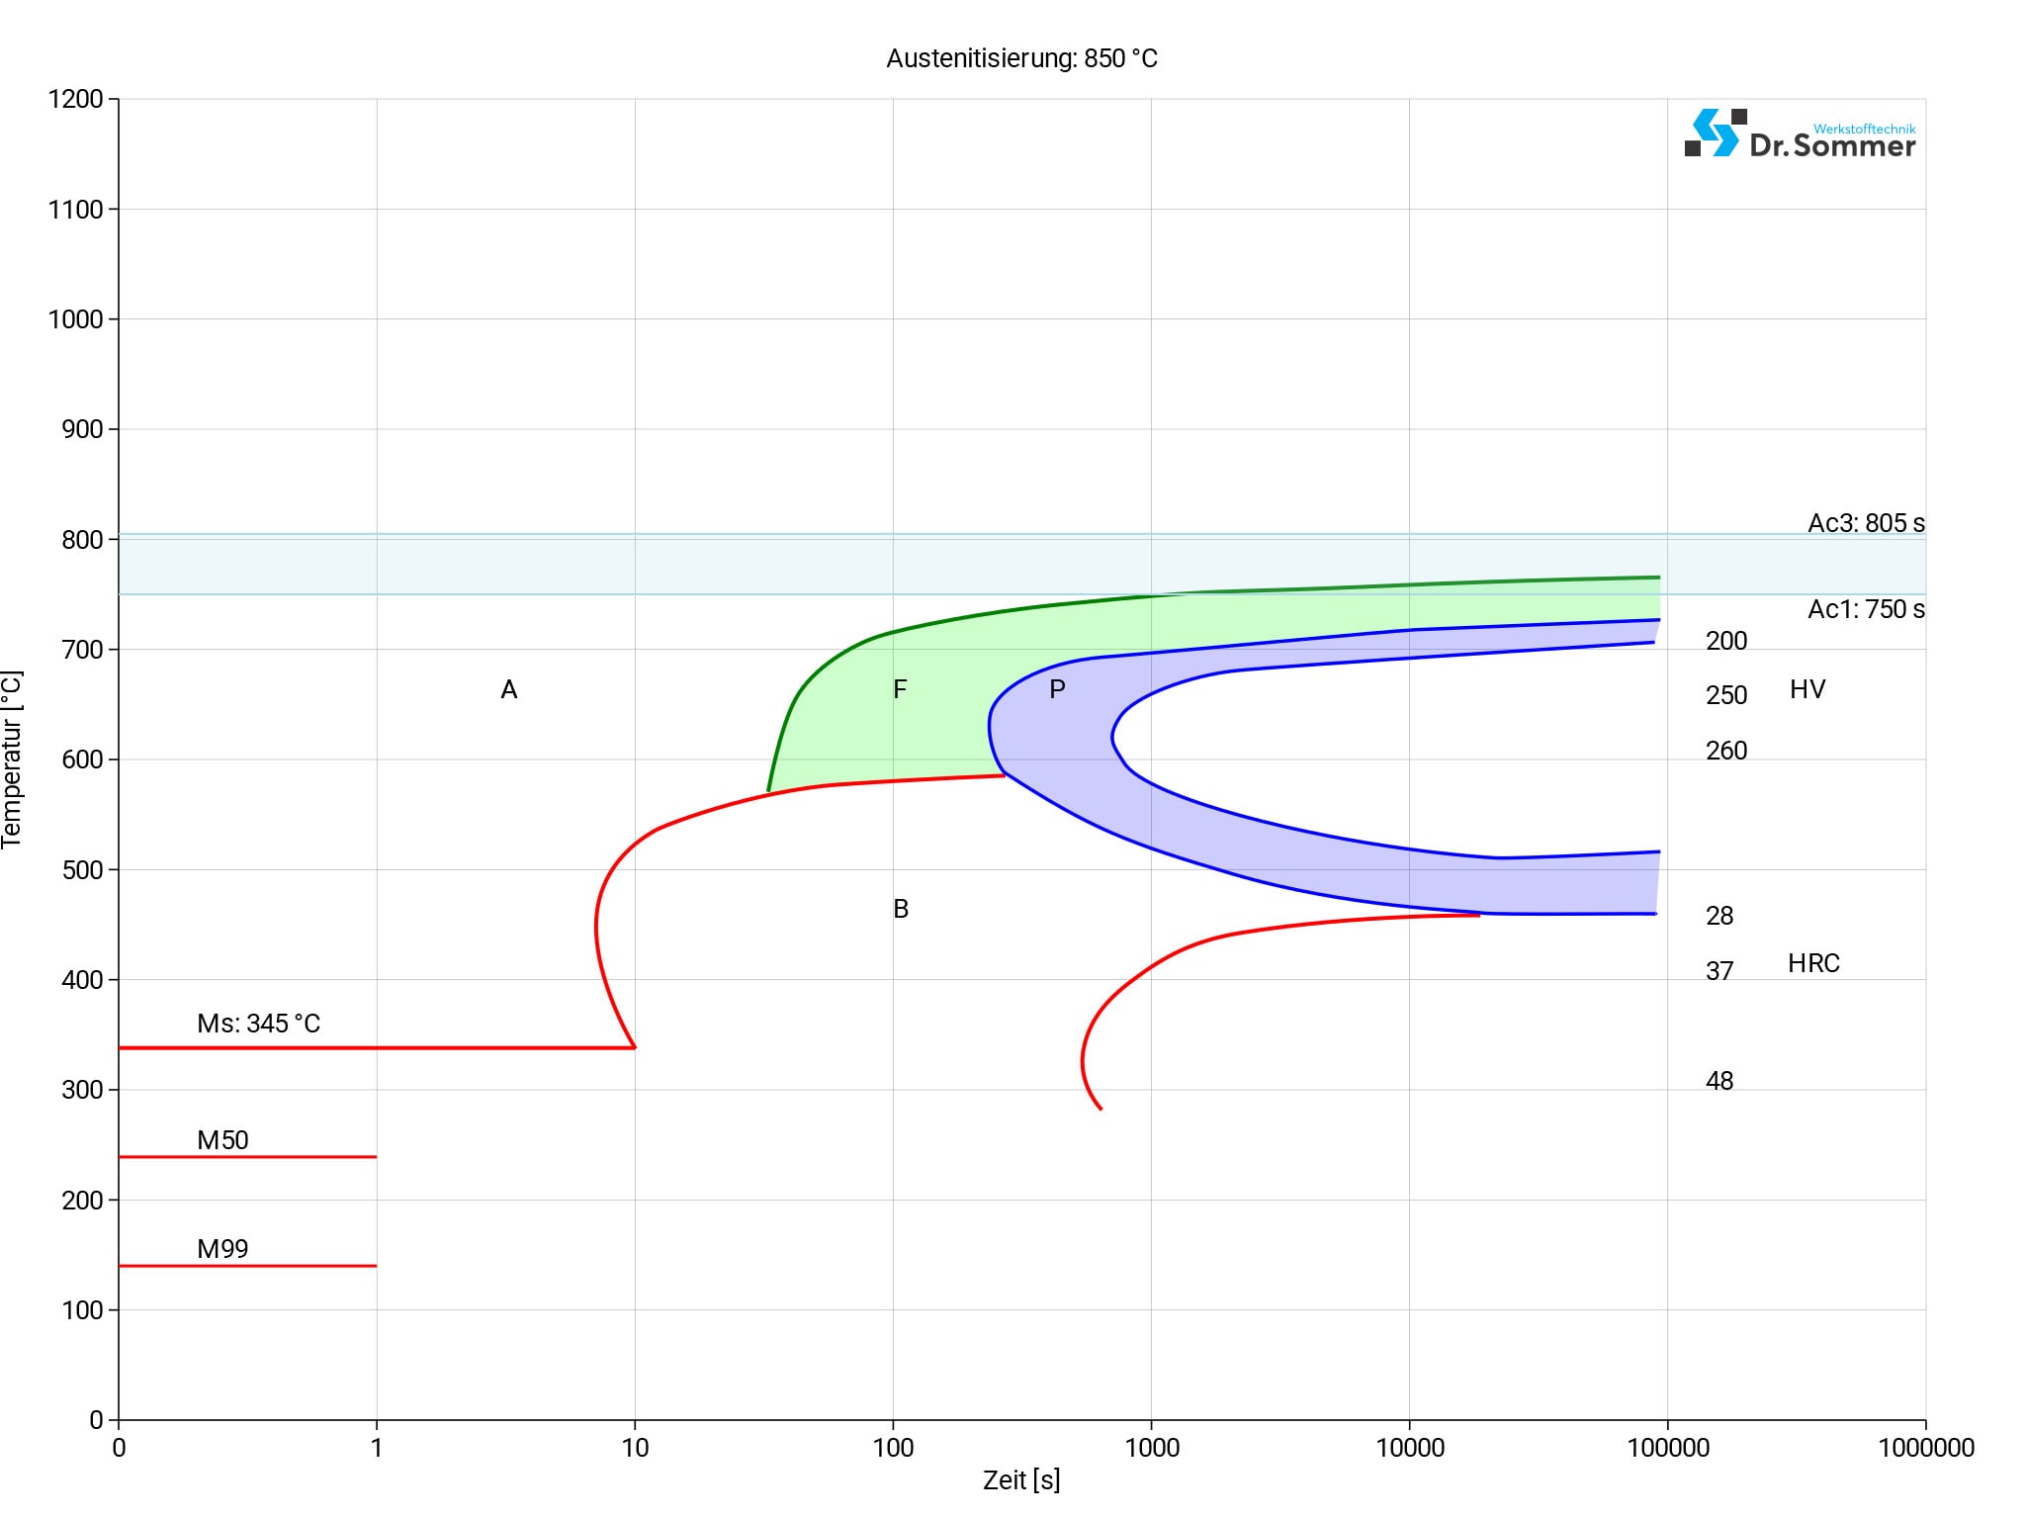Click the blue pearlite region marked P
The width and height of the screenshot is (2025, 1519).
(1057, 689)
